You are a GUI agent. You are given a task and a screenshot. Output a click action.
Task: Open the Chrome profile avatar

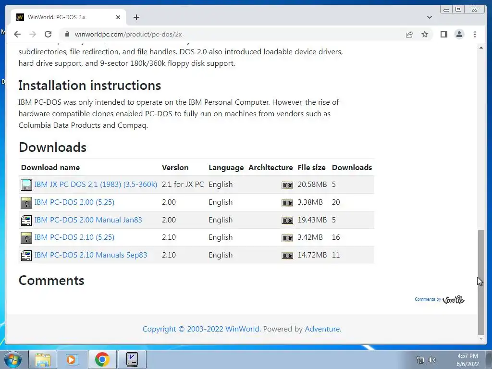[459, 34]
